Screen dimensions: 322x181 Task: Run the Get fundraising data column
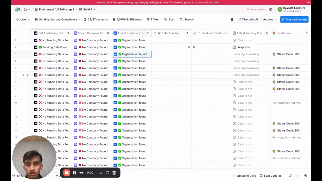68,33
